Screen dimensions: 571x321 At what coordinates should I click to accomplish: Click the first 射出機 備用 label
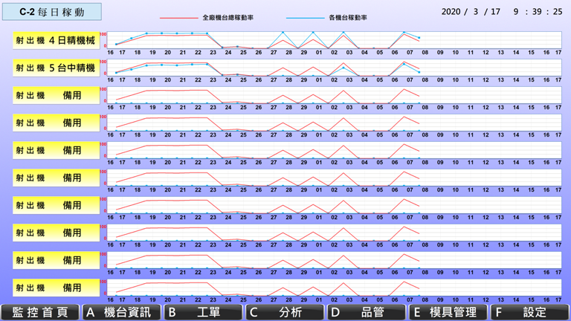pos(57,96)
